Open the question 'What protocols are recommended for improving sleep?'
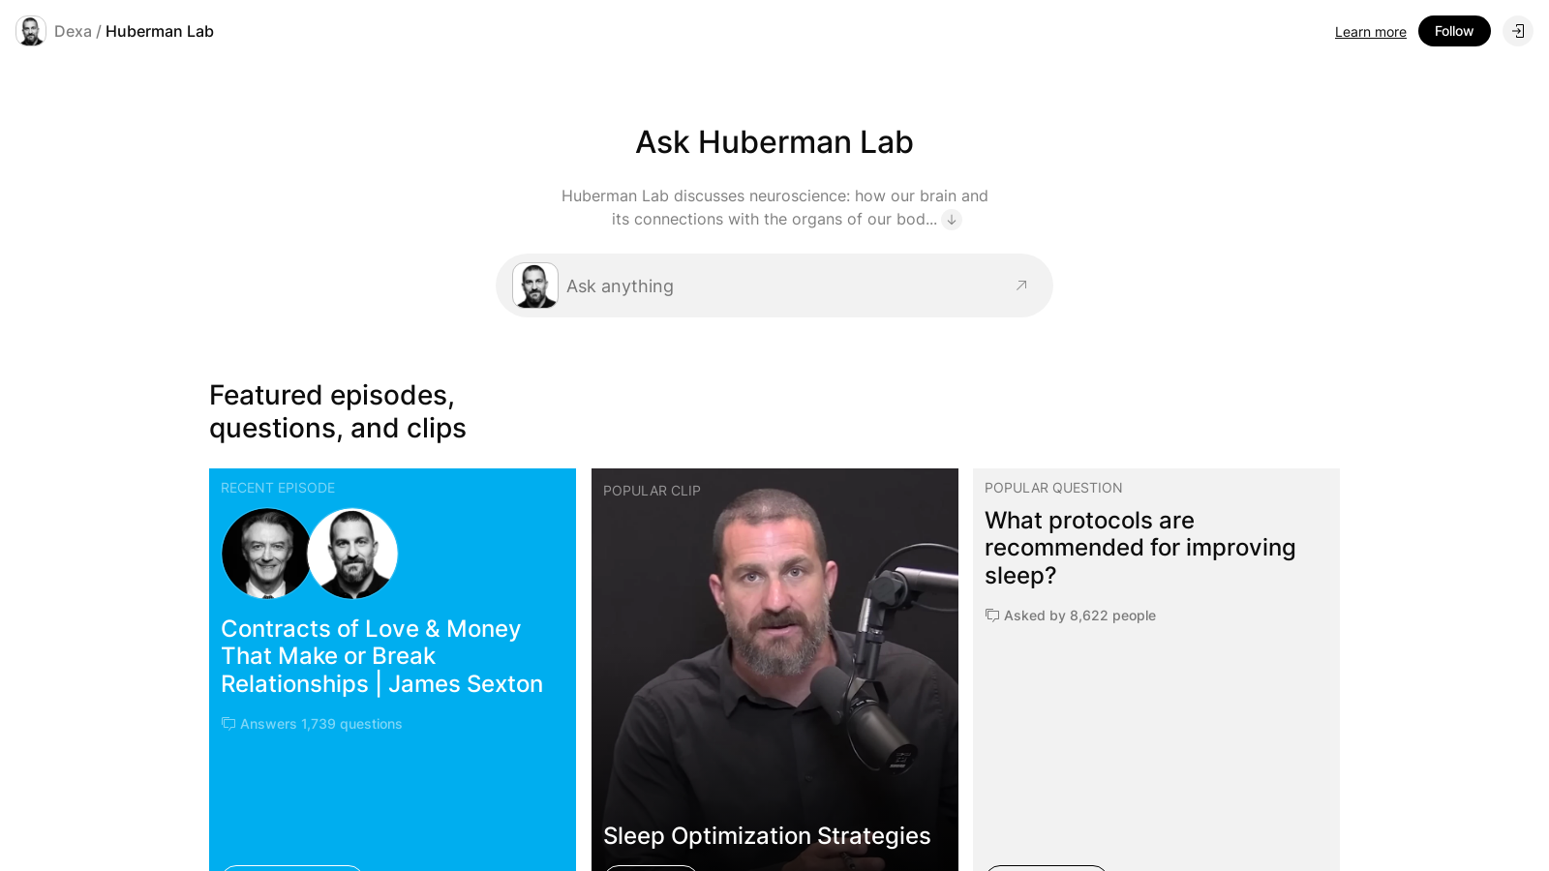The image size is (1549, 871). pos(1140,547)
